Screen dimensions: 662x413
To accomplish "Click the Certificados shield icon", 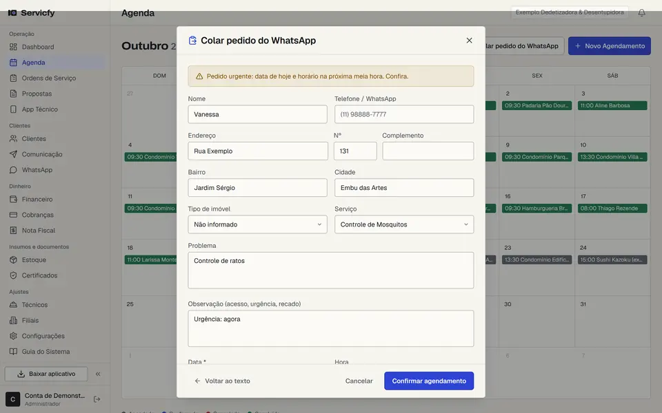I will tap(14, 275).
